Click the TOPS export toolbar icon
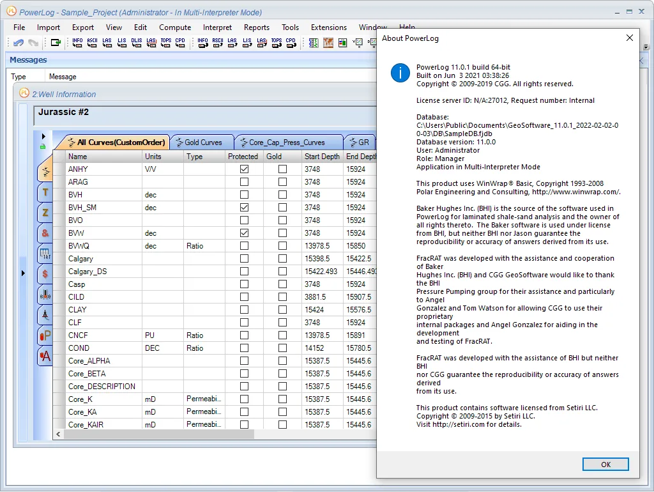The image size is (654, 492). (276, 43)
